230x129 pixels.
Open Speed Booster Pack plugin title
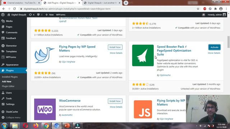coord(174,51)
